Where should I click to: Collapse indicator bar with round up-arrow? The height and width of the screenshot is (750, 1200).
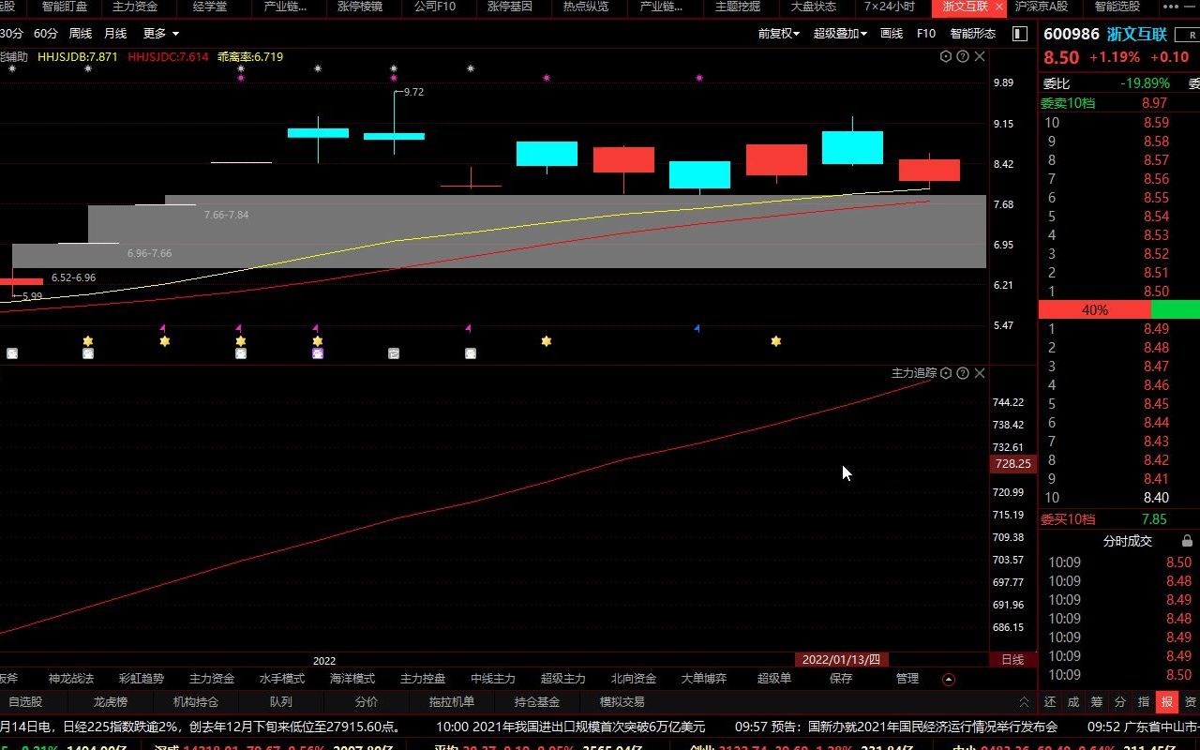click(x=949, y=679)
